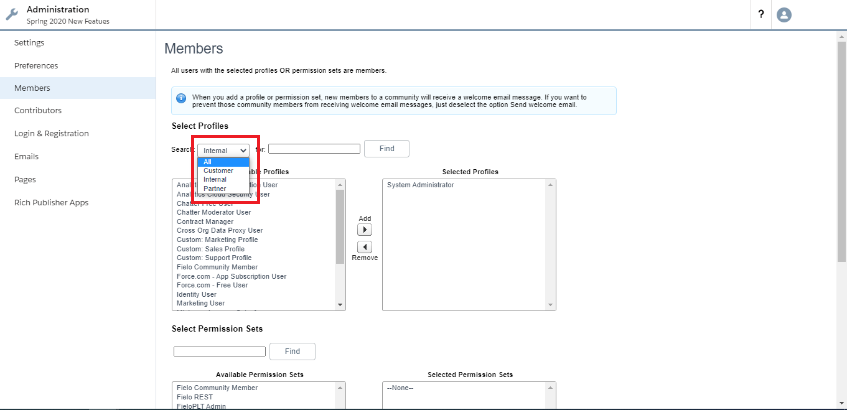The image size is (847, 410).
Task: Choose All in the search dropdown
Action: 223,162
